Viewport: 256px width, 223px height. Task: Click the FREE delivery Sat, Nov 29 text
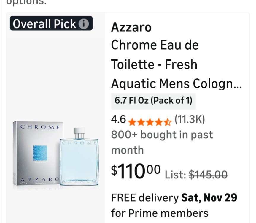click(174, 197)
